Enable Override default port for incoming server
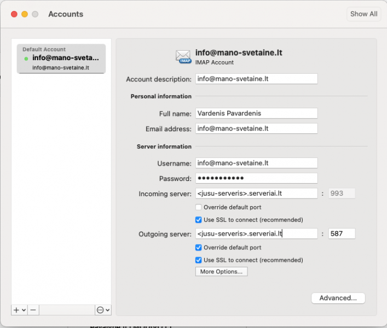This screenshot has height=328, width=387. point(199,207)
